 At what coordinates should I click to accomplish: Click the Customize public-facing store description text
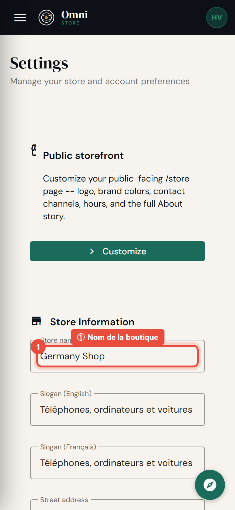[116, 198]
